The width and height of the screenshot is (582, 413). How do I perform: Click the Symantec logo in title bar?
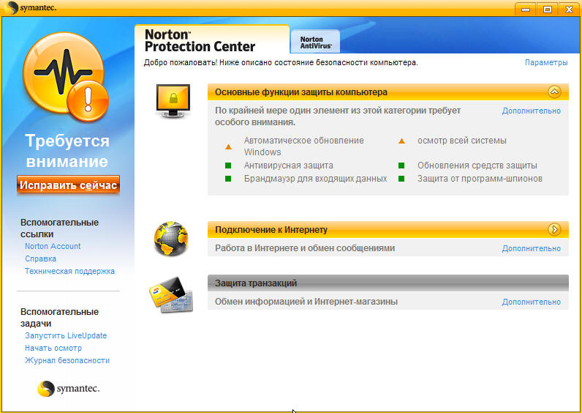pyautogui.click(x=30, y=7)
